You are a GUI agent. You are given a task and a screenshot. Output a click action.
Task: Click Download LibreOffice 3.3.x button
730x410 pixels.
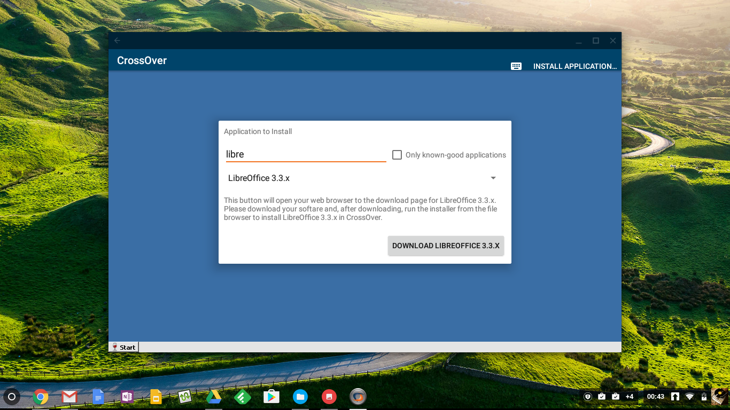point(446,246)
